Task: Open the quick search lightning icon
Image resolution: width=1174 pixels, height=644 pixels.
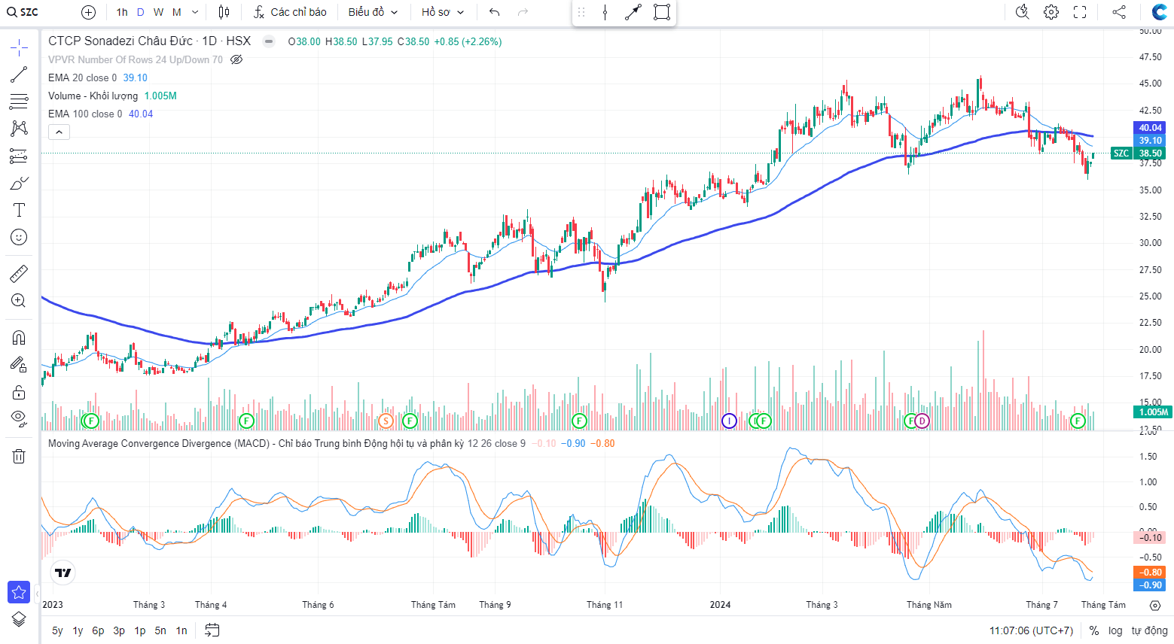Action: pyautogui.click(x=1022, y=12)
